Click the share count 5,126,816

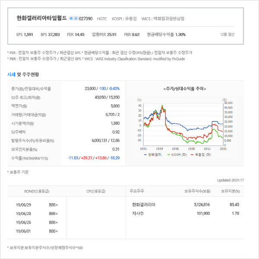click(x=202, y=205)
